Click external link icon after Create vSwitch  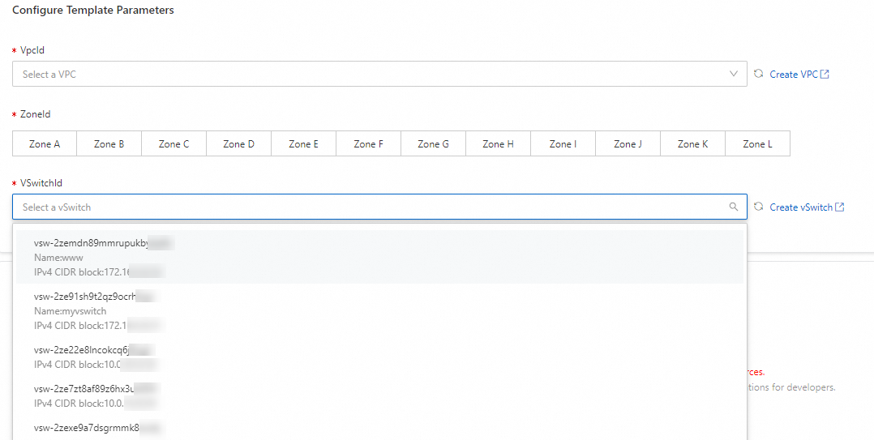840,207
